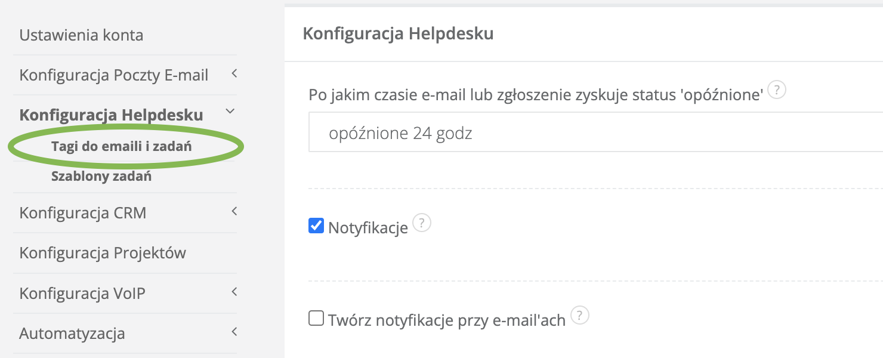Select Konfiguracja Poczty E-mail menu item

point(113,75)
